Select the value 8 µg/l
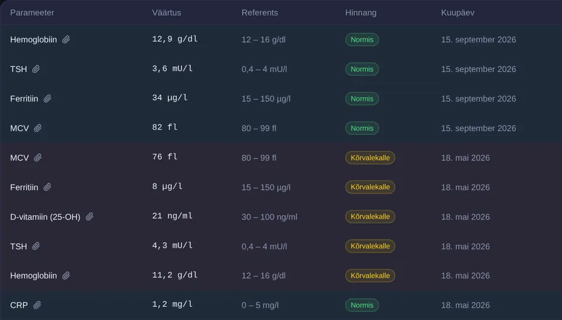 [167, 186]
